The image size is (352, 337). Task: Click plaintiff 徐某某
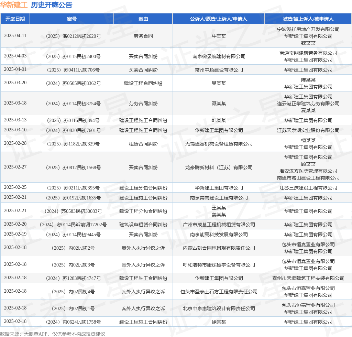click(x=219, y=322)
